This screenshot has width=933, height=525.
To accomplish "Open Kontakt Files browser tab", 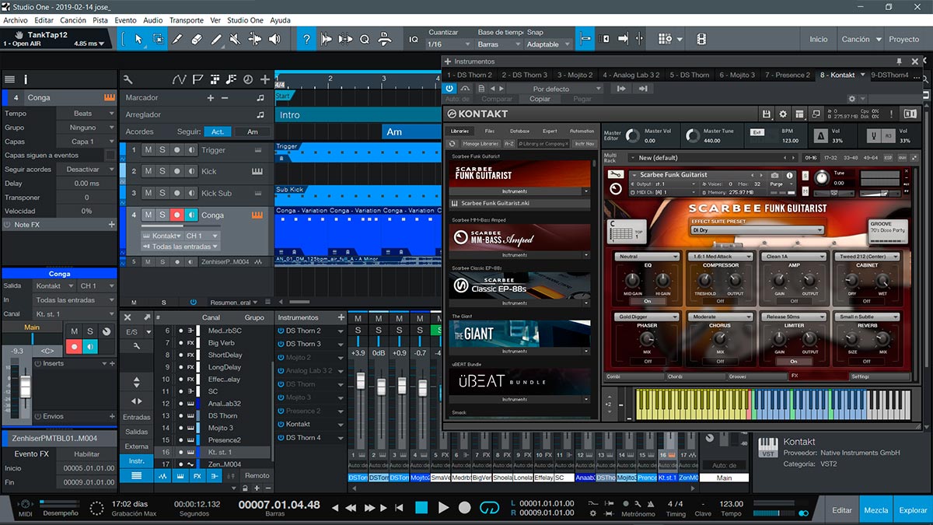I will point(489,131).
